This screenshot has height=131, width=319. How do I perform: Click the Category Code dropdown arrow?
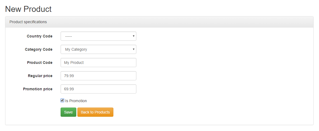point(133,49)
